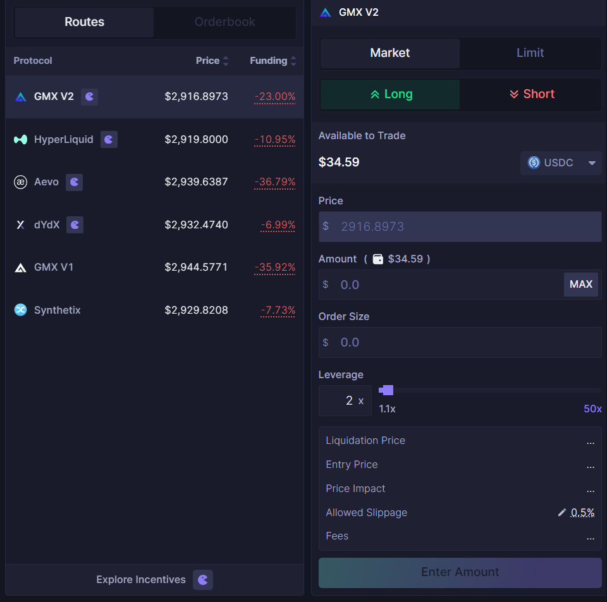Select the dYdX protocol icon
The width and height of the screenshot is (607, 602).
[x=20, y=224]
